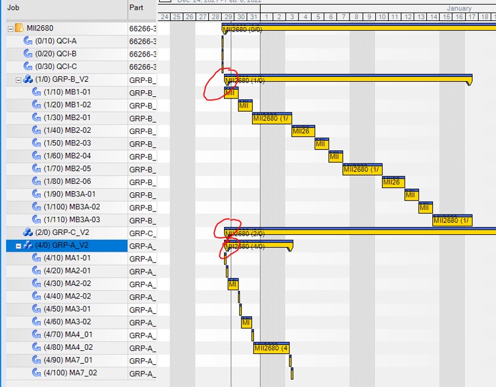Click the (4/60) MA3-02 operation icon
The width and height of the screenshot is (496, 387).
tap(37, 321)
